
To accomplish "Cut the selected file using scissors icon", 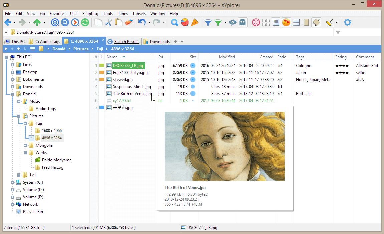I will 109,22.
